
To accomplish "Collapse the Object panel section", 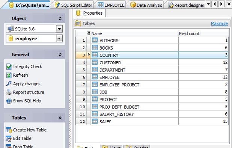I will click(x=60, y=18).
